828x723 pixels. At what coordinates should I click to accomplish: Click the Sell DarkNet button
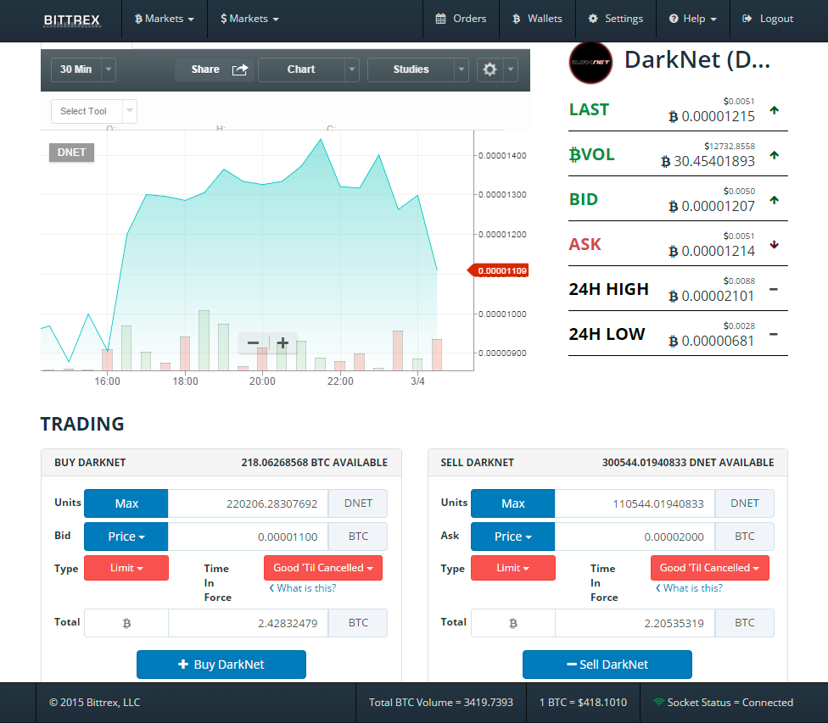607,665
